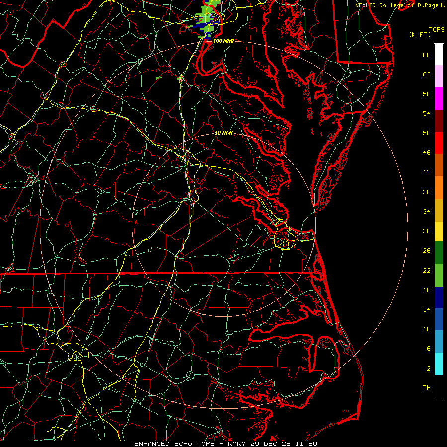Viewport: 447px width, 447px height.
Task: Click the "TH" legend label
Action: [x=427, y=388]
